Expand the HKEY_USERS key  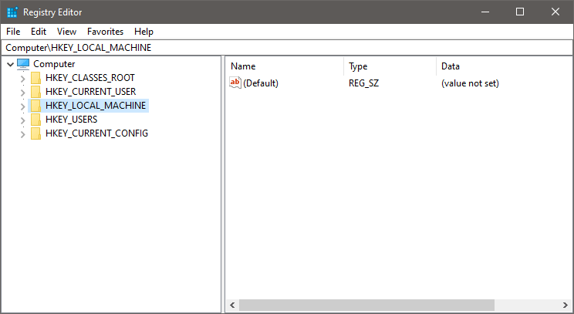click(x=22, y=120)
